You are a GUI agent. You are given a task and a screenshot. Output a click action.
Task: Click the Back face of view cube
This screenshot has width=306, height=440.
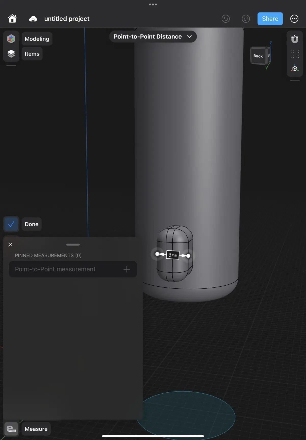[259, 56]
